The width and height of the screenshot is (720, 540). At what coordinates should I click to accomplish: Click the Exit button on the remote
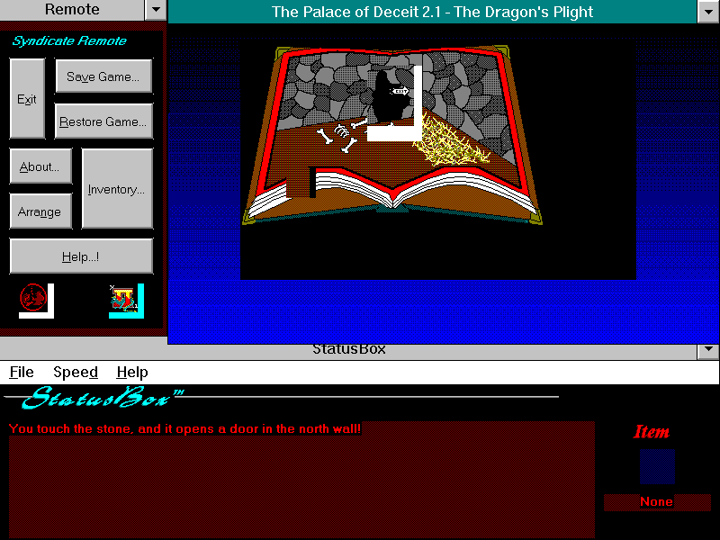[x=27, y=99]
